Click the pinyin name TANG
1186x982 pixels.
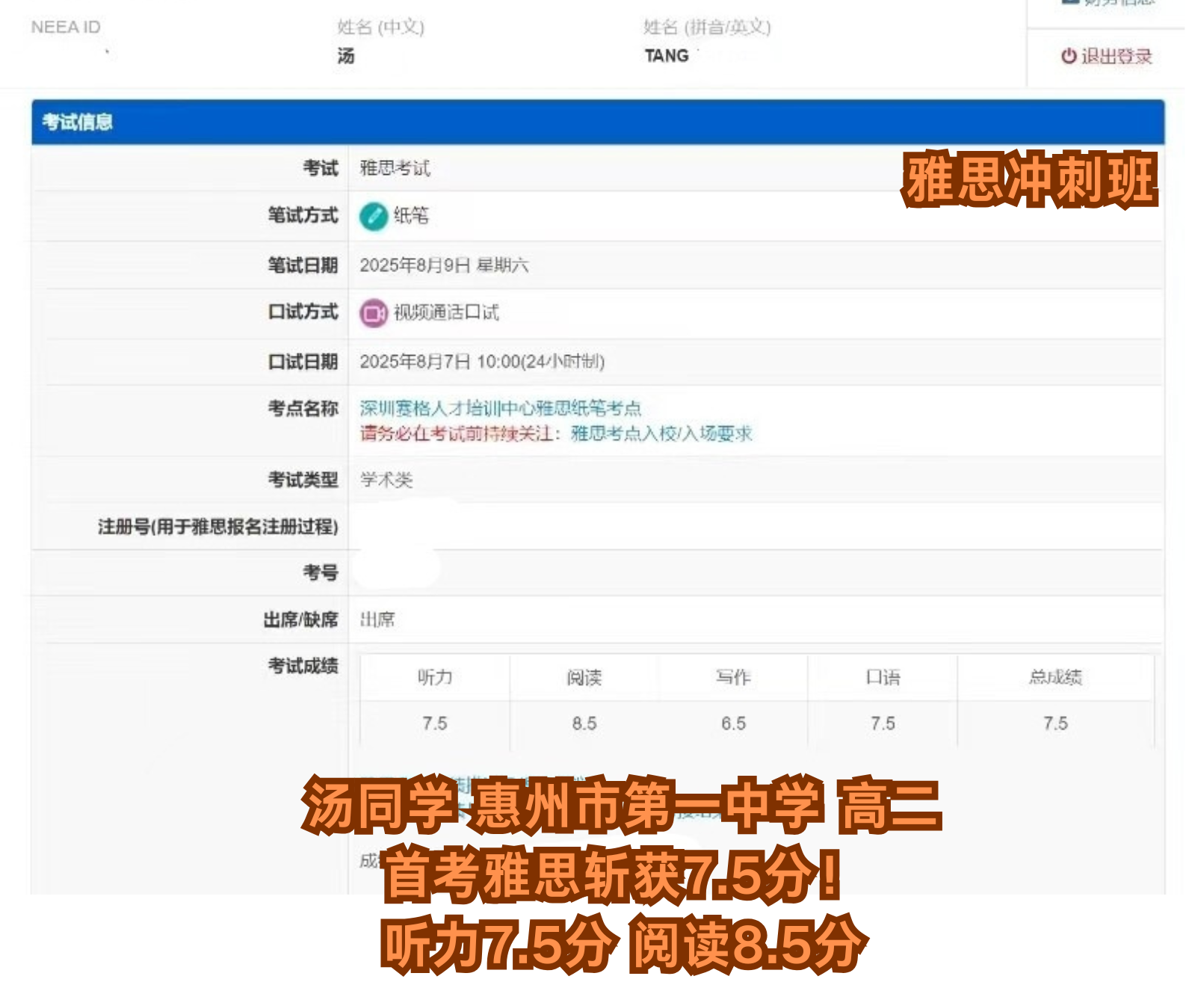pos(667,56)
